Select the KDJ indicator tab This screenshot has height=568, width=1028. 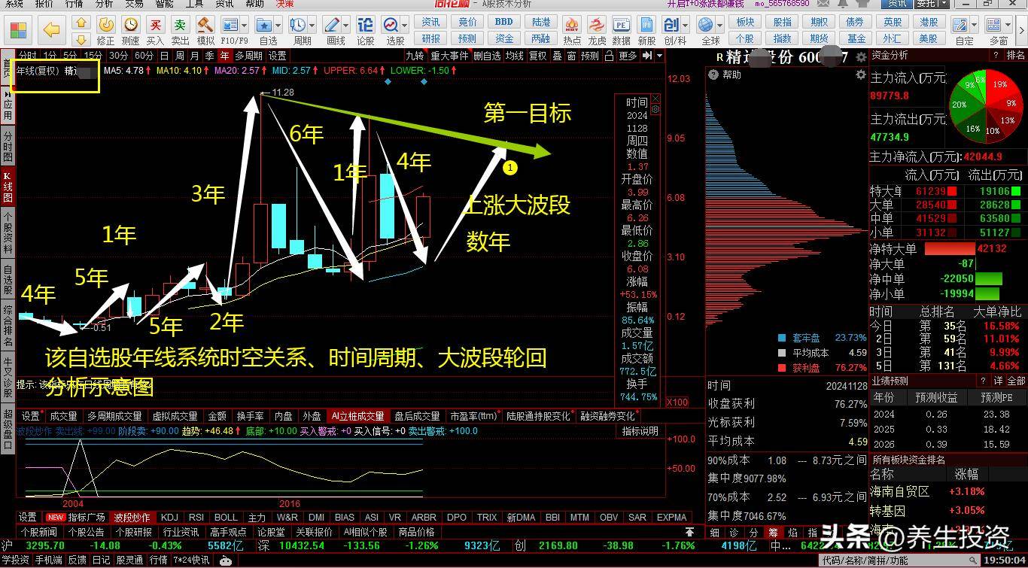pyautogui.click(x=169, y=518)
